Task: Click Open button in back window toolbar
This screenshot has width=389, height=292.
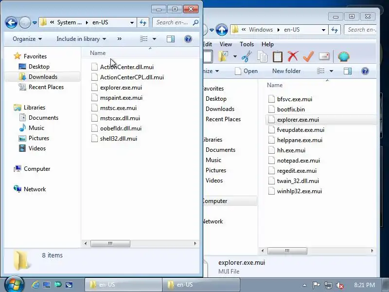Action: pos(246,71)
